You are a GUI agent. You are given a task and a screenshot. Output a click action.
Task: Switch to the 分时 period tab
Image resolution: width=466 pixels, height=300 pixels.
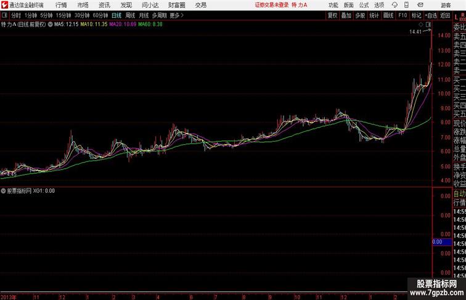pyautogui.click(x=16, y=15)
